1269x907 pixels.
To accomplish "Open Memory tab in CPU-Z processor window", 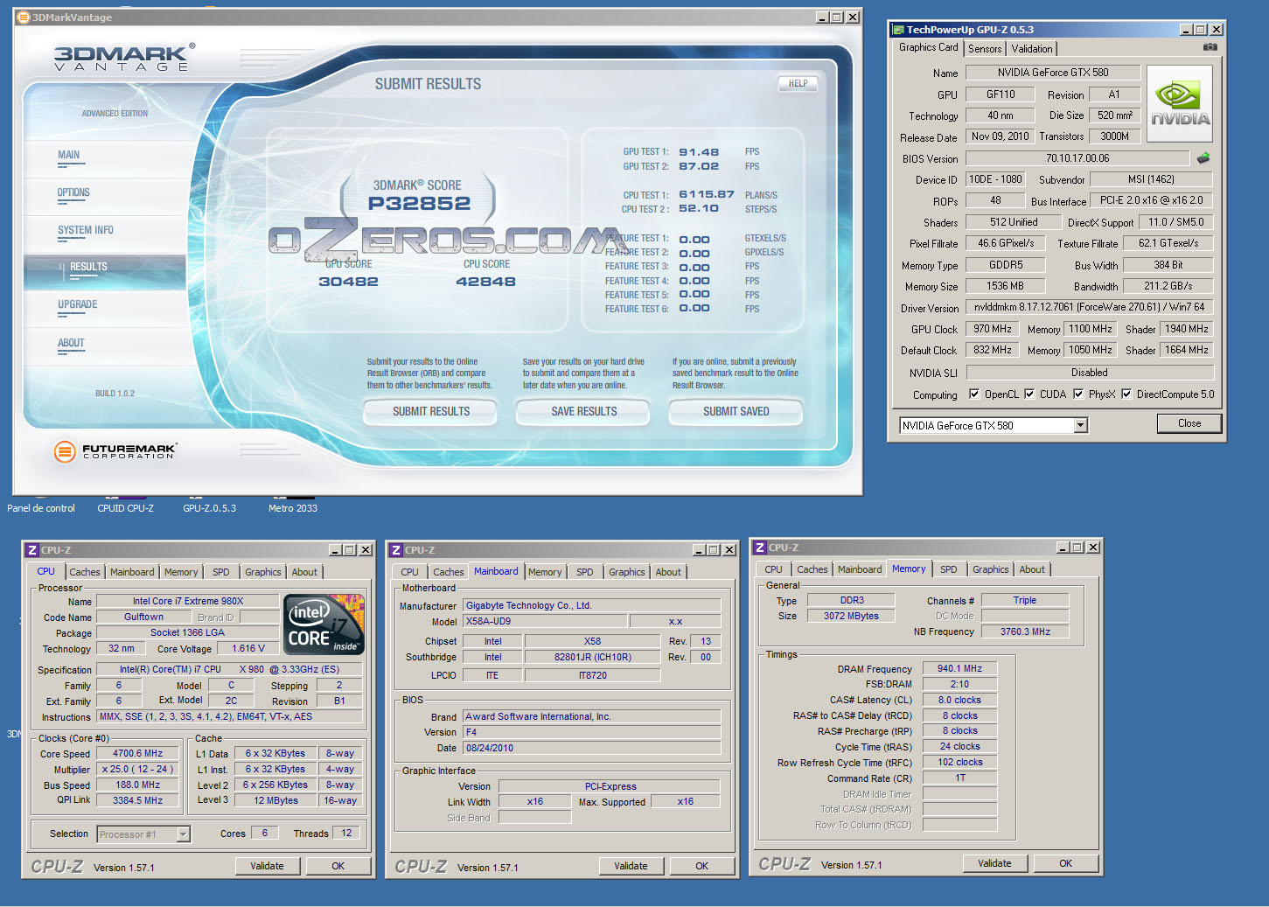I will pos(181,572).
